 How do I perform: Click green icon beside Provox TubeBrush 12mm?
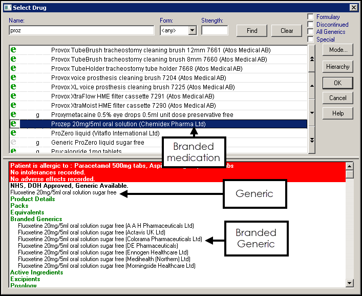click(x=13, y=50)
